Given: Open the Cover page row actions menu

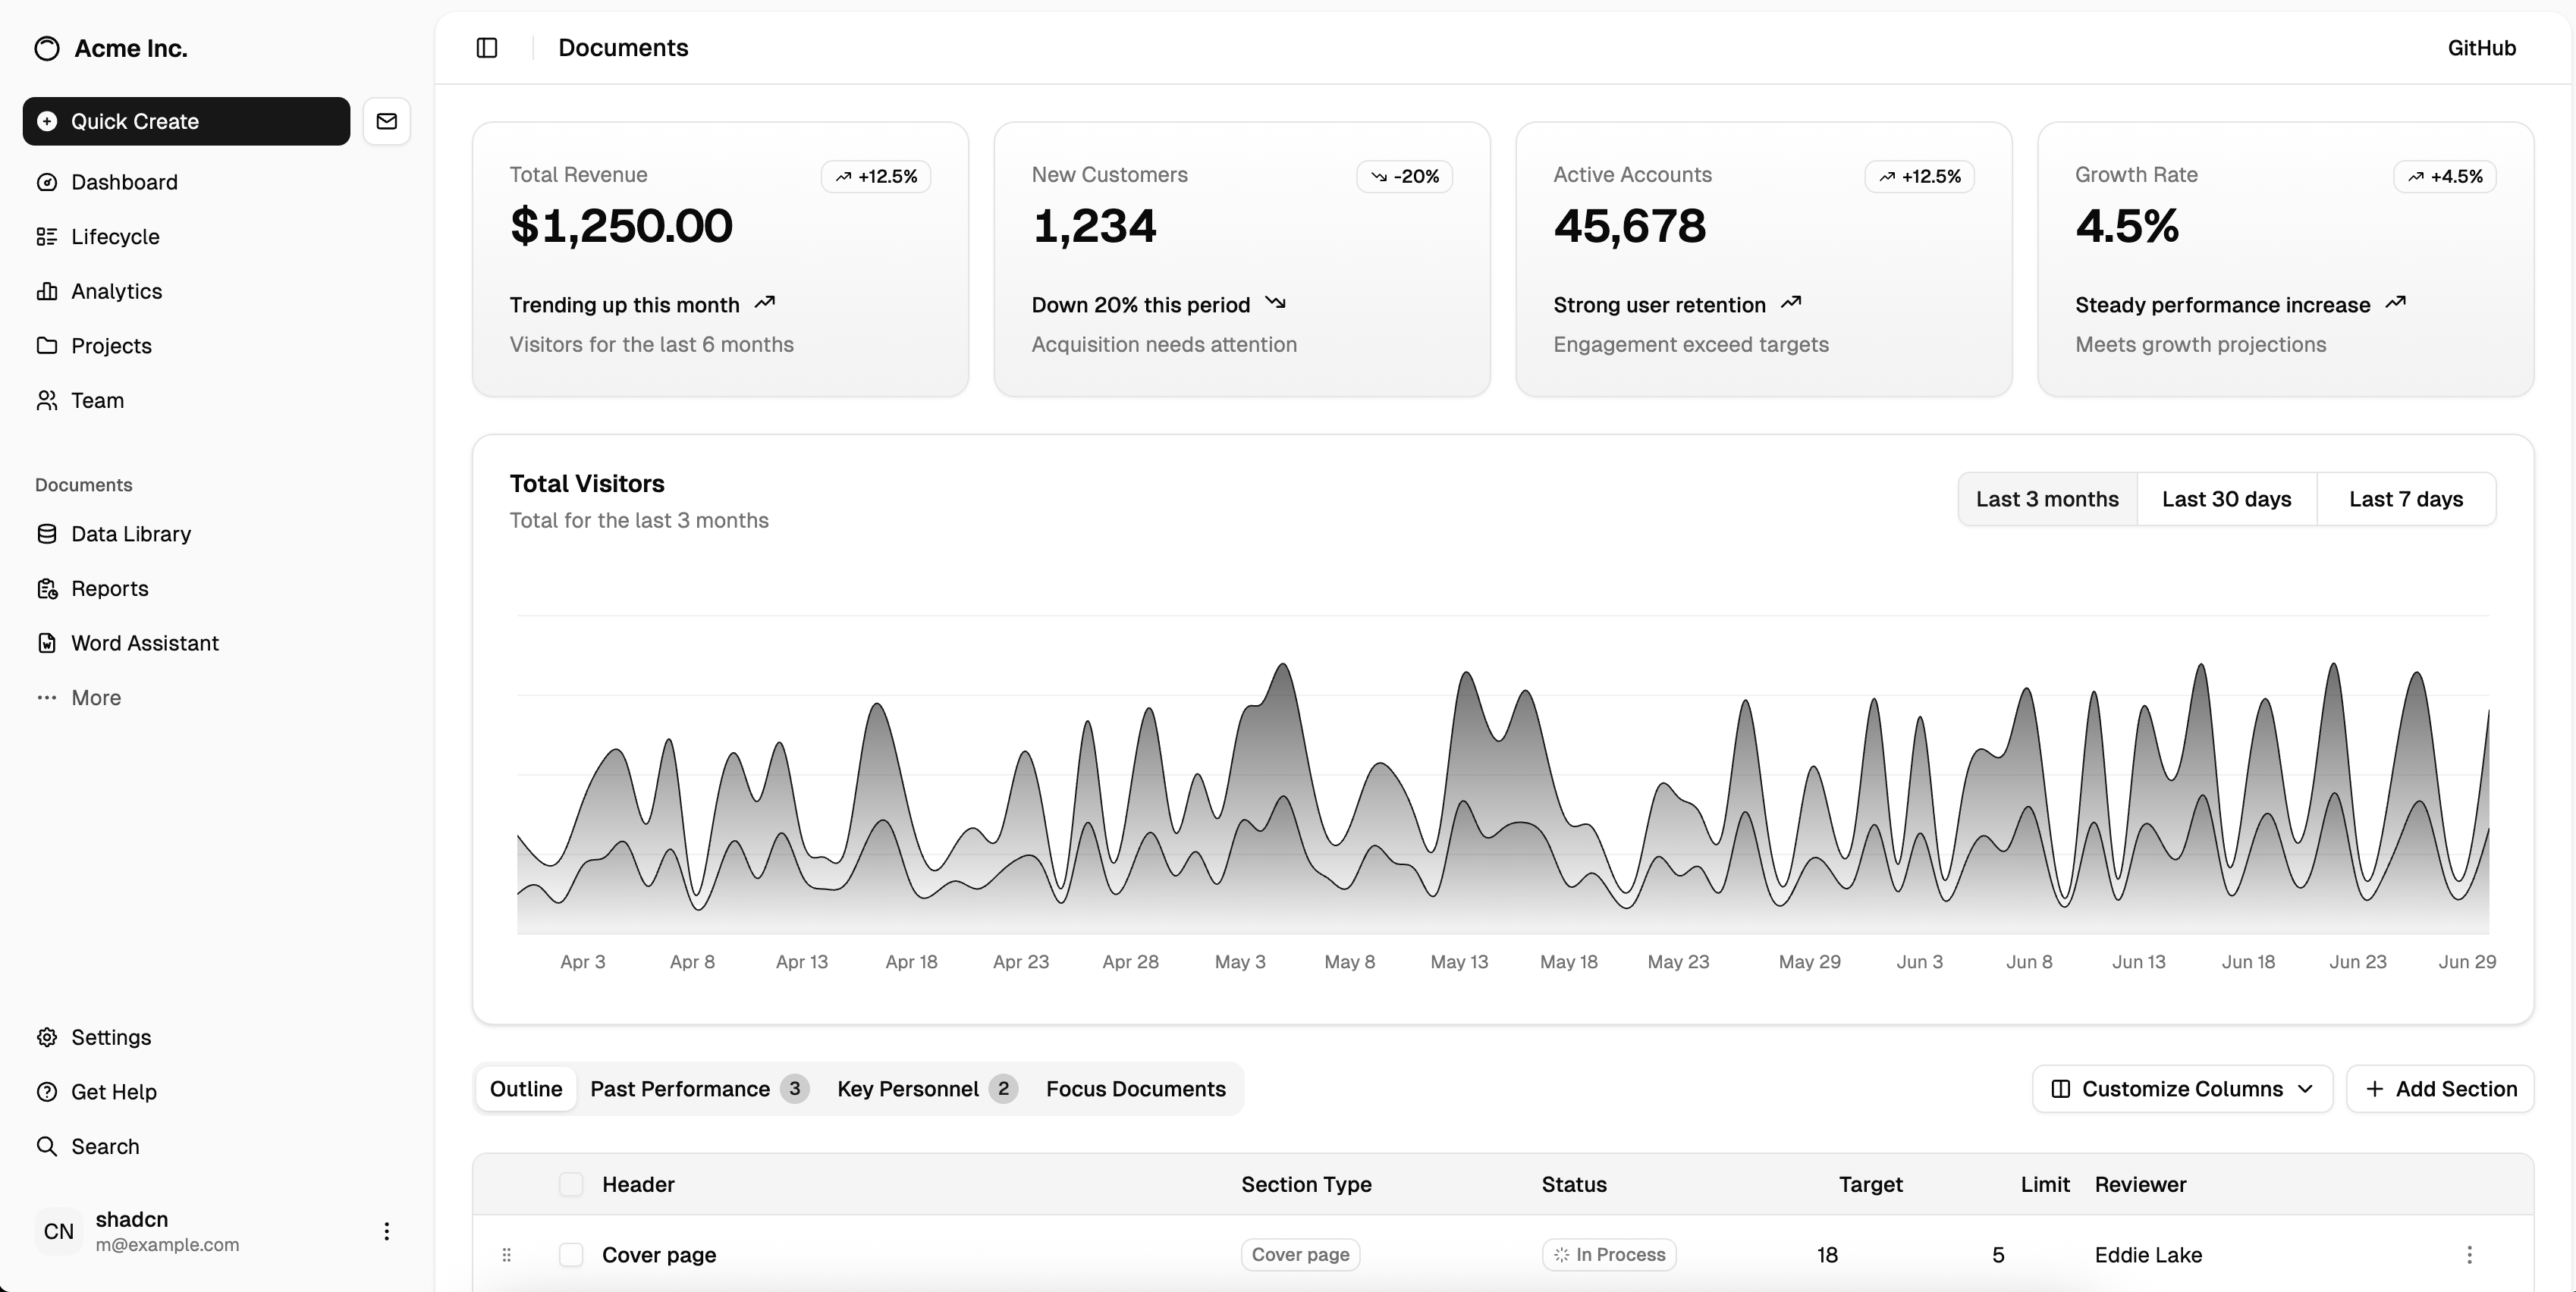Looking at the screenshot, I should coord(2469,1255).
